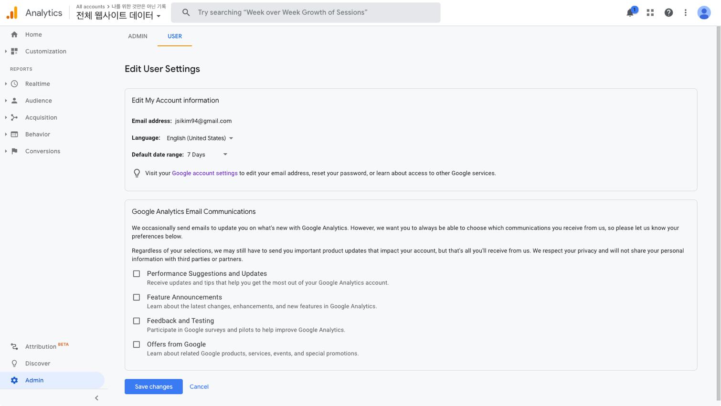
Task: Click the Discover lightbulb icon
Action: click(14, 364)
